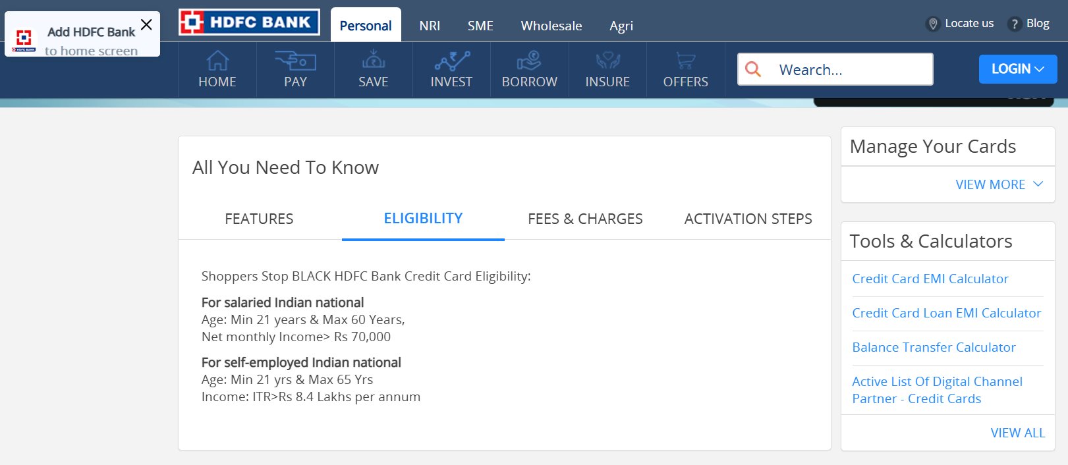This screenshot has width=1068, height=465.
Task: Open the Balance Transfer Calculator link
Action: (x=934, y=347)
